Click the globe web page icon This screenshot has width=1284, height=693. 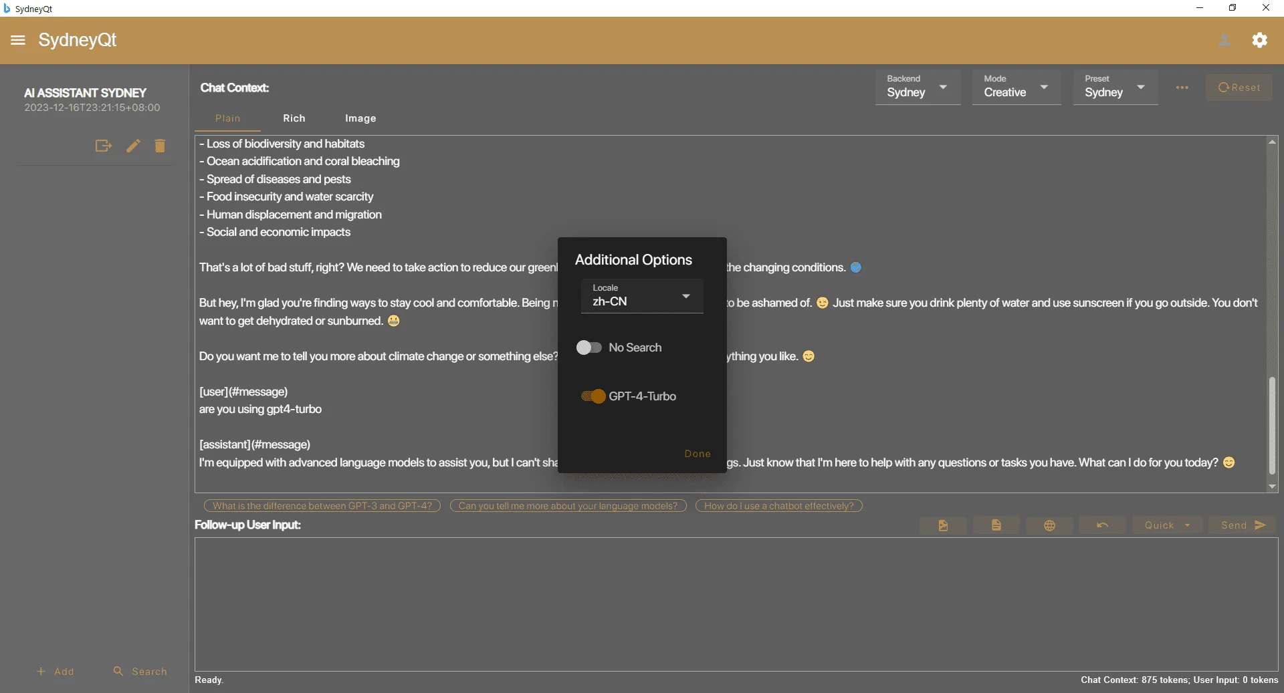[x=1050, y=525]
